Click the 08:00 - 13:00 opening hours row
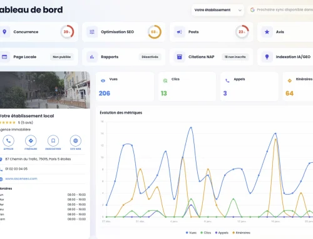 point(43,219)
